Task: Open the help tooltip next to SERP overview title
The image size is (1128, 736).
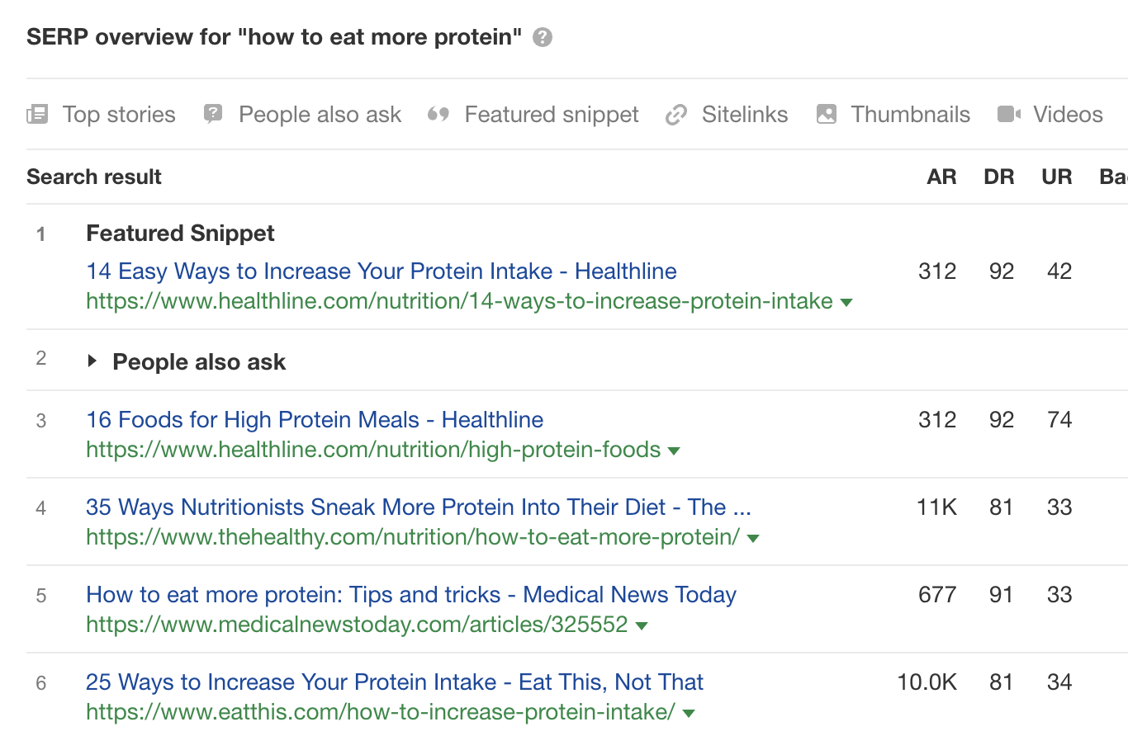Action: click(542, 37)
